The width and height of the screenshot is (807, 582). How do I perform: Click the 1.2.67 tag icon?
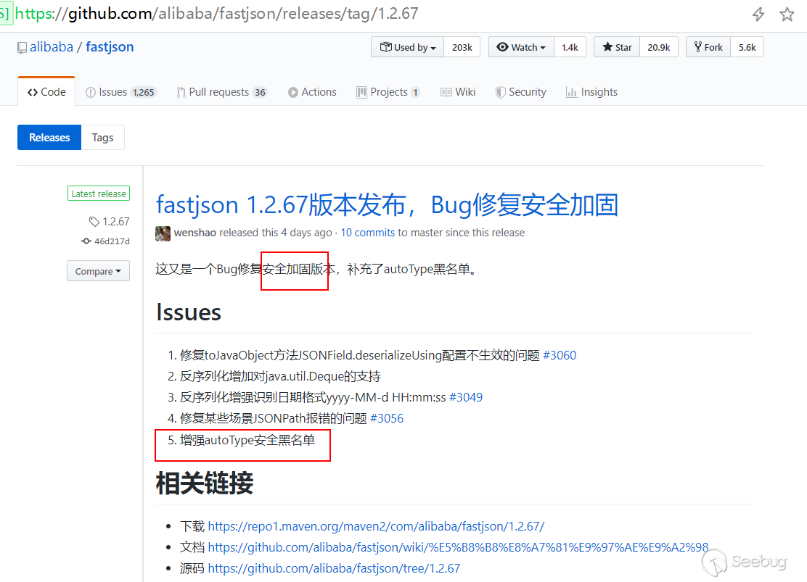(94, 222)
